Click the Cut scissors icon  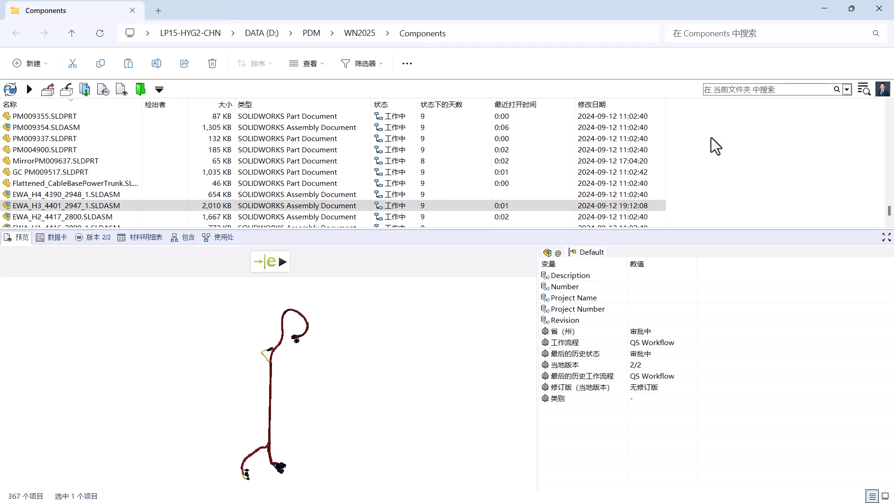coord(73,63)
